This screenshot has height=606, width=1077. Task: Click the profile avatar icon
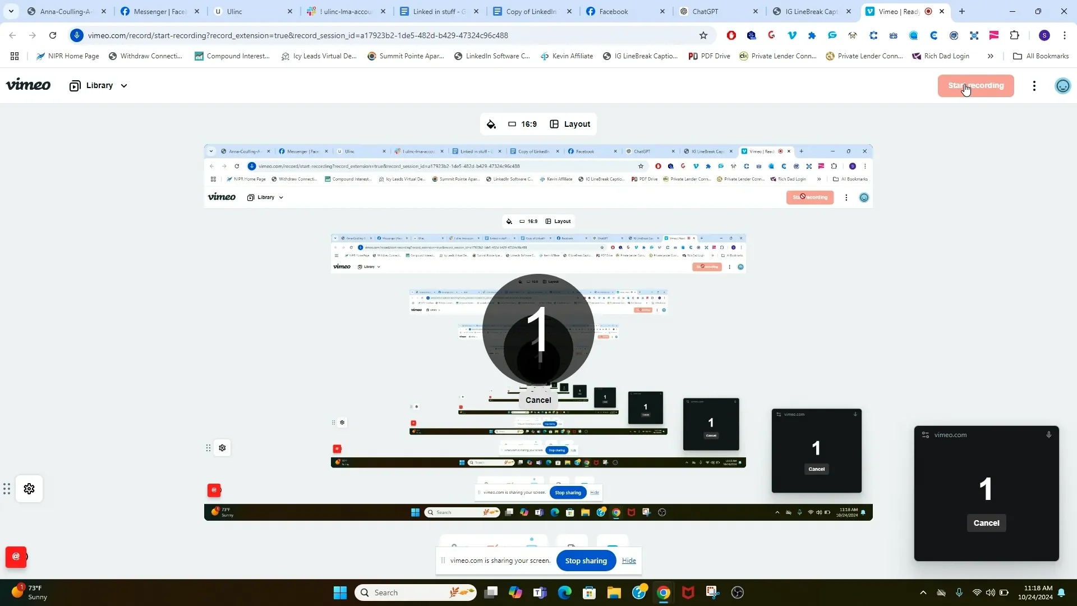[1062, 86]
